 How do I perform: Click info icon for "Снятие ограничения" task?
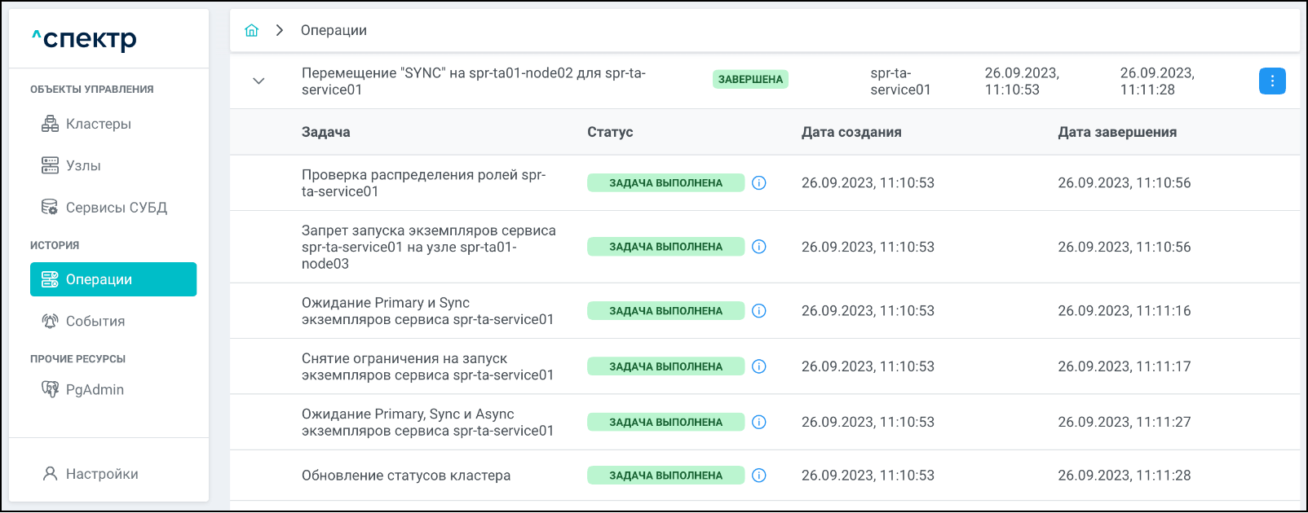point(758,366)
